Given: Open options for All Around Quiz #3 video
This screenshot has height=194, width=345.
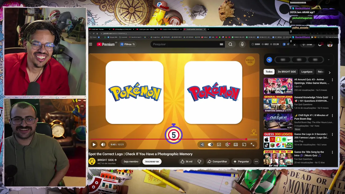Looking at the screenshot, I should (x=332, y=80).
